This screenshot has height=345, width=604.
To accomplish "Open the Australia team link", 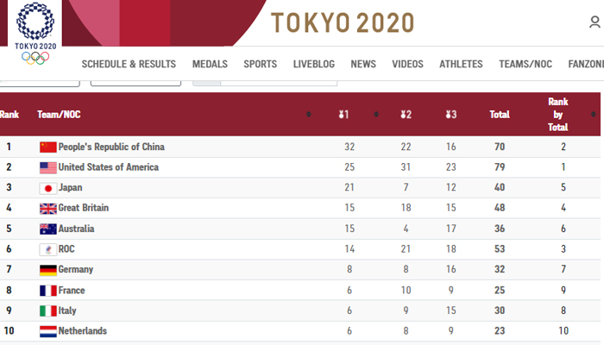I will pos(76,229).
